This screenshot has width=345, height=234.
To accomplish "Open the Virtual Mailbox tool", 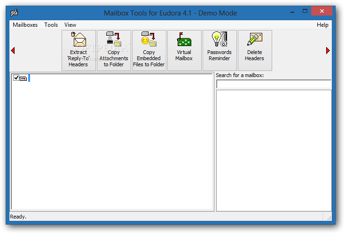I will [184, 50].
